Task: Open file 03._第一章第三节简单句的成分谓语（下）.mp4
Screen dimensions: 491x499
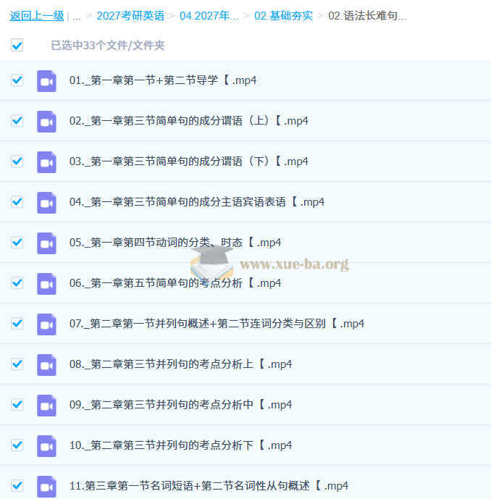Action: coord(188,162)
